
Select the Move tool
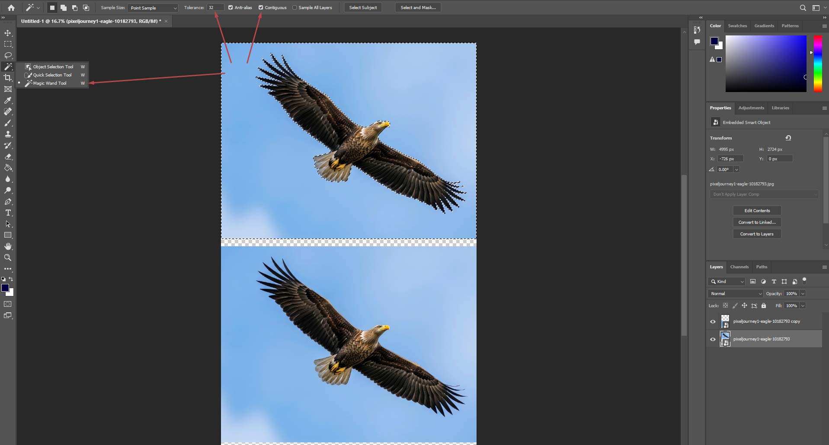(8, 32)
